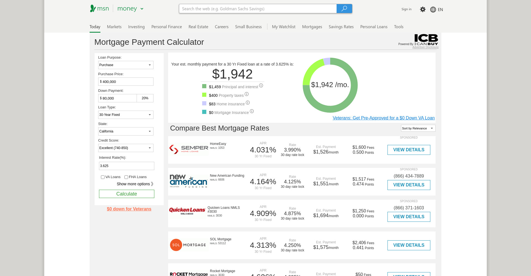Viewport: 531px width, 276px height.
Task: Click the Purchase Price input field
Action: coord(126,82)
